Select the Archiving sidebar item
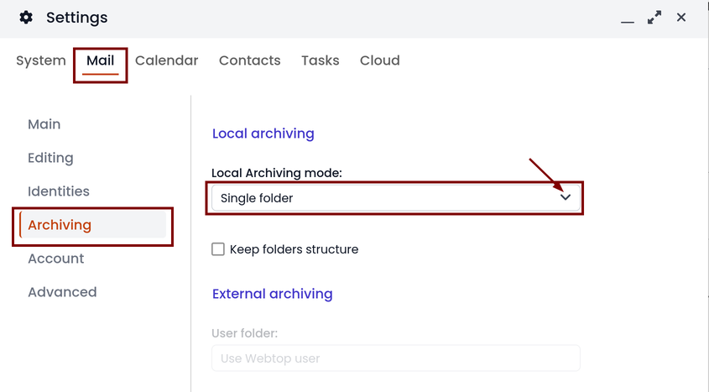This screenshot has height=392, width=709. [x=93, y=225]
